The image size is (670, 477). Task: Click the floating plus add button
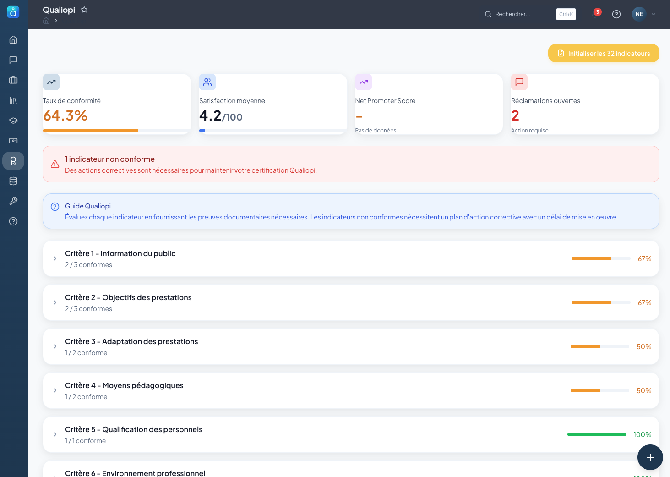(650, 457)
